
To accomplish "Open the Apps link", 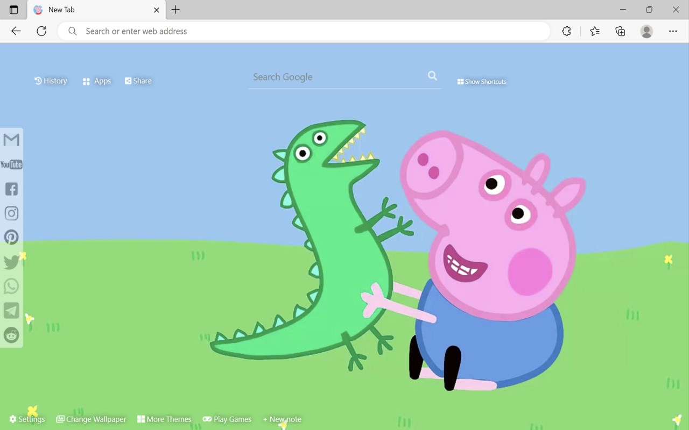I will [x=97, y=81].
